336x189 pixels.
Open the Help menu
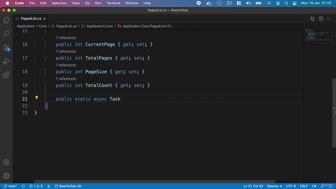tap(147, 3)
